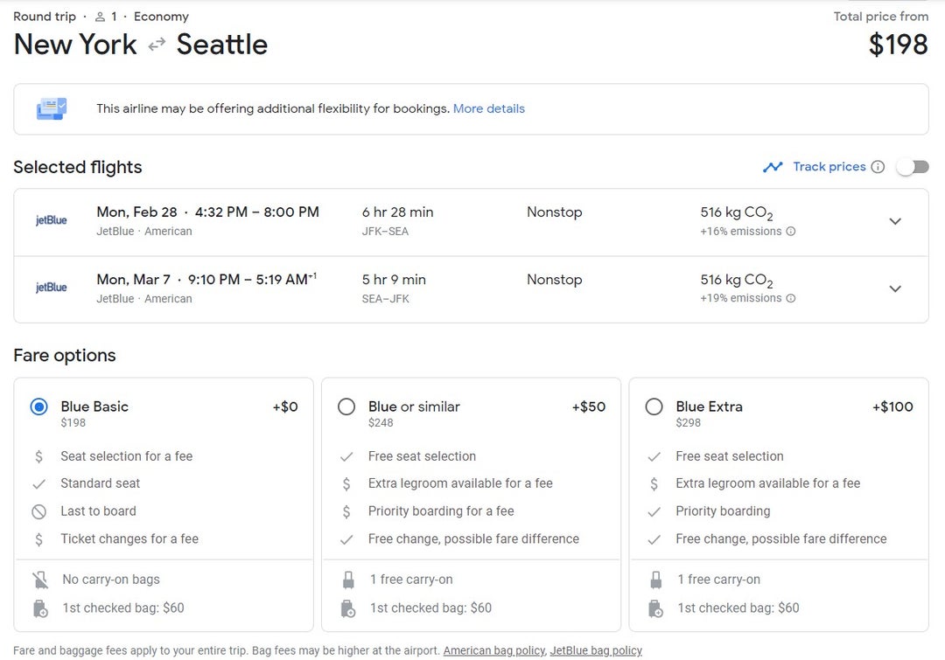Select the Blue Extra fare radio button
This screenshot has width=945, height=660.
click(654, 406)
